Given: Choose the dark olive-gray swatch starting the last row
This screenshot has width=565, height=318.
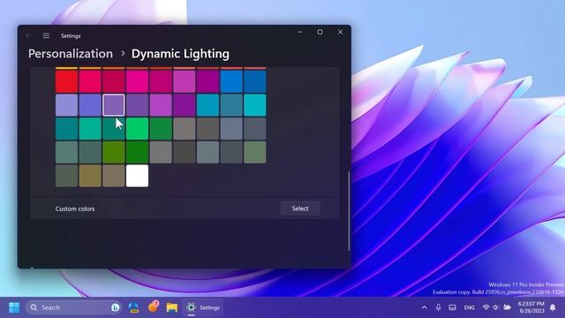Looking at the screenshot, I should pos(67,176).
